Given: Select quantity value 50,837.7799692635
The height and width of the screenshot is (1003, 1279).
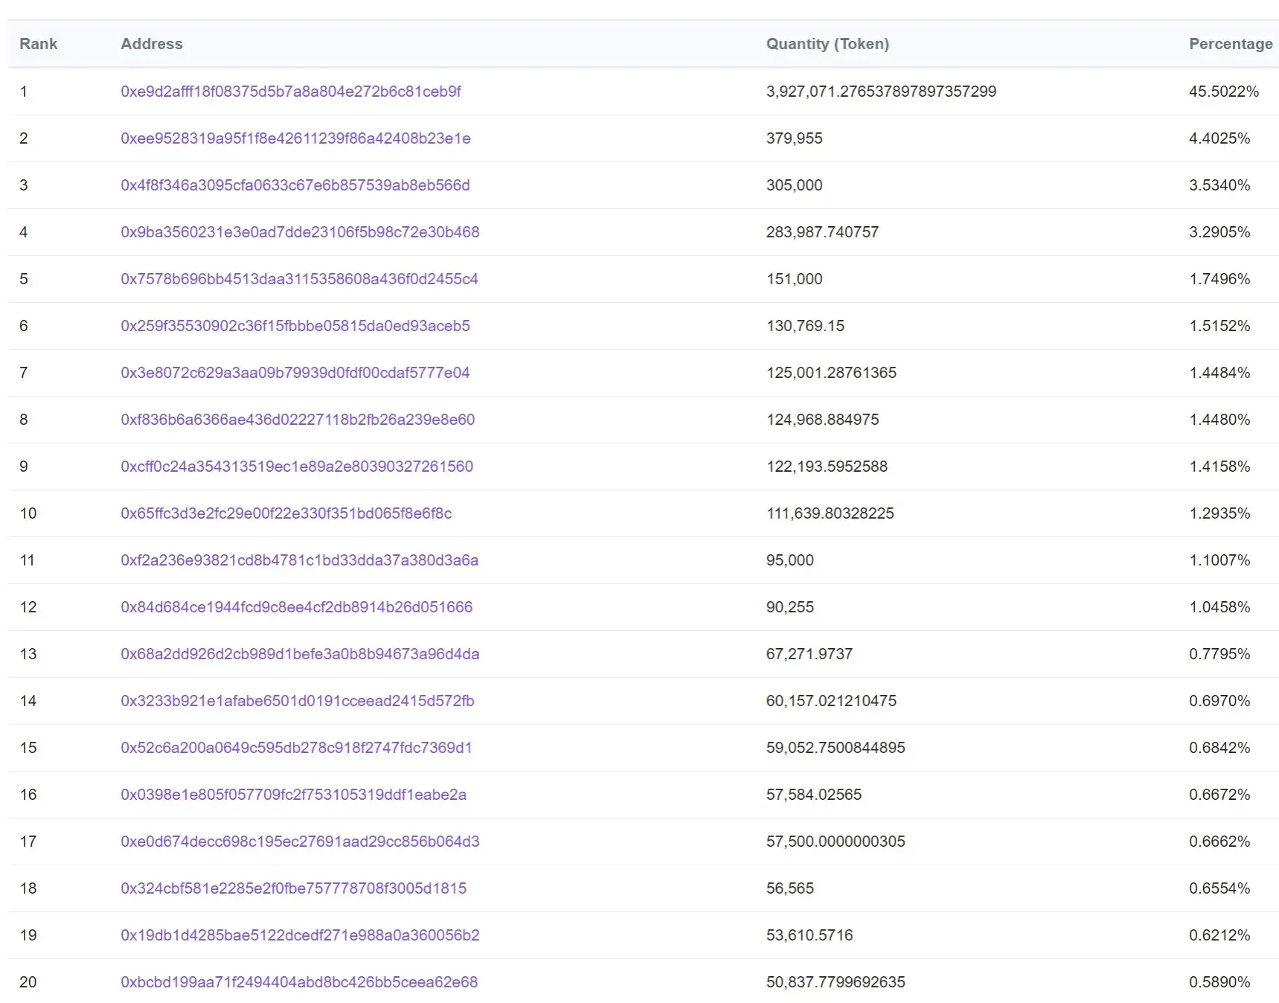Looking at the screenshot, I should pos(836,982).
